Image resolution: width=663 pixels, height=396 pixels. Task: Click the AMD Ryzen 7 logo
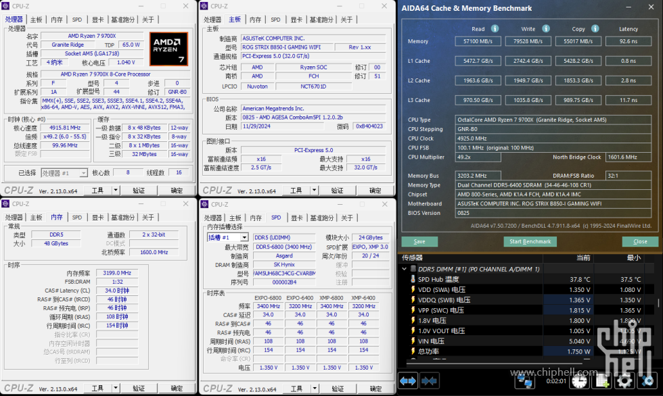tap(168, 49)
